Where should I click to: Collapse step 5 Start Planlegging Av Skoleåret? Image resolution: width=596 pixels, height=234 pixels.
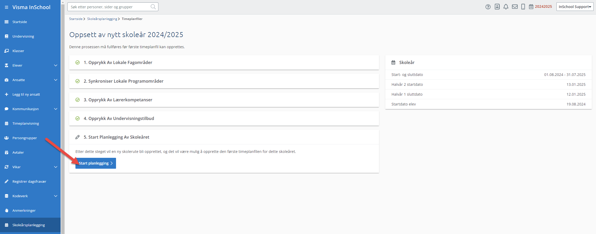224,137
